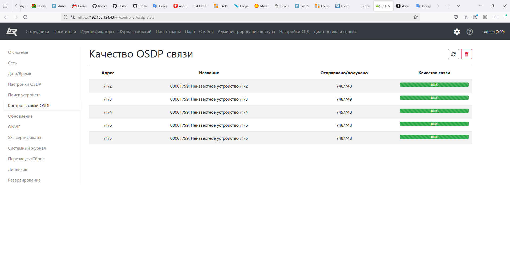510x276 pixels.
Task: Click the application logo in navbar
Action: pos(12,32)
